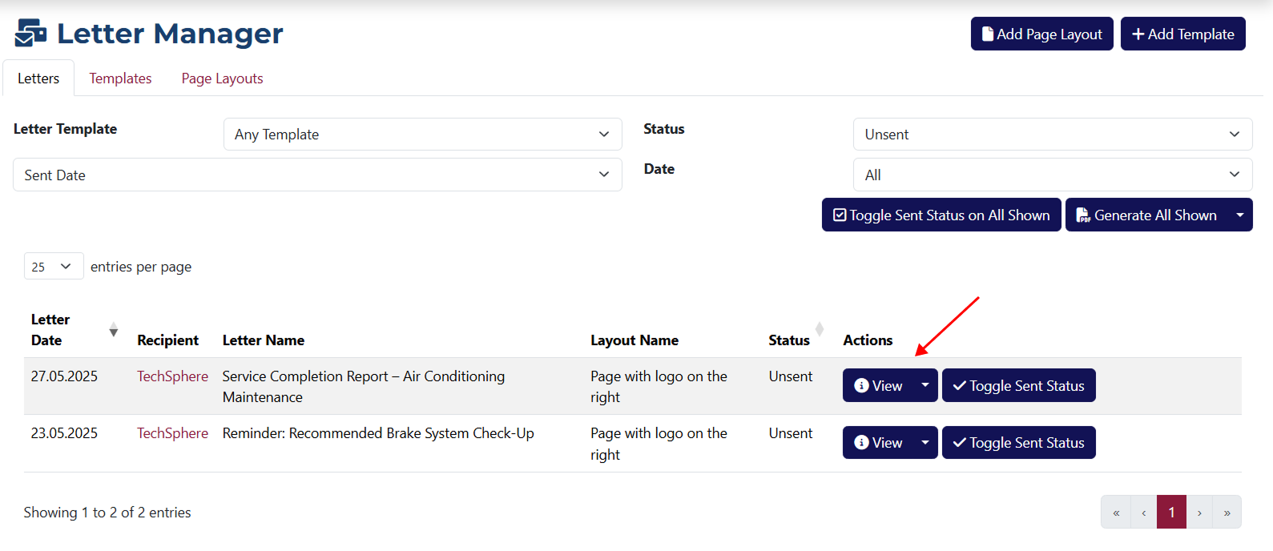
Task: Jump to last page double-arrow
Action: coord(1227,513)
